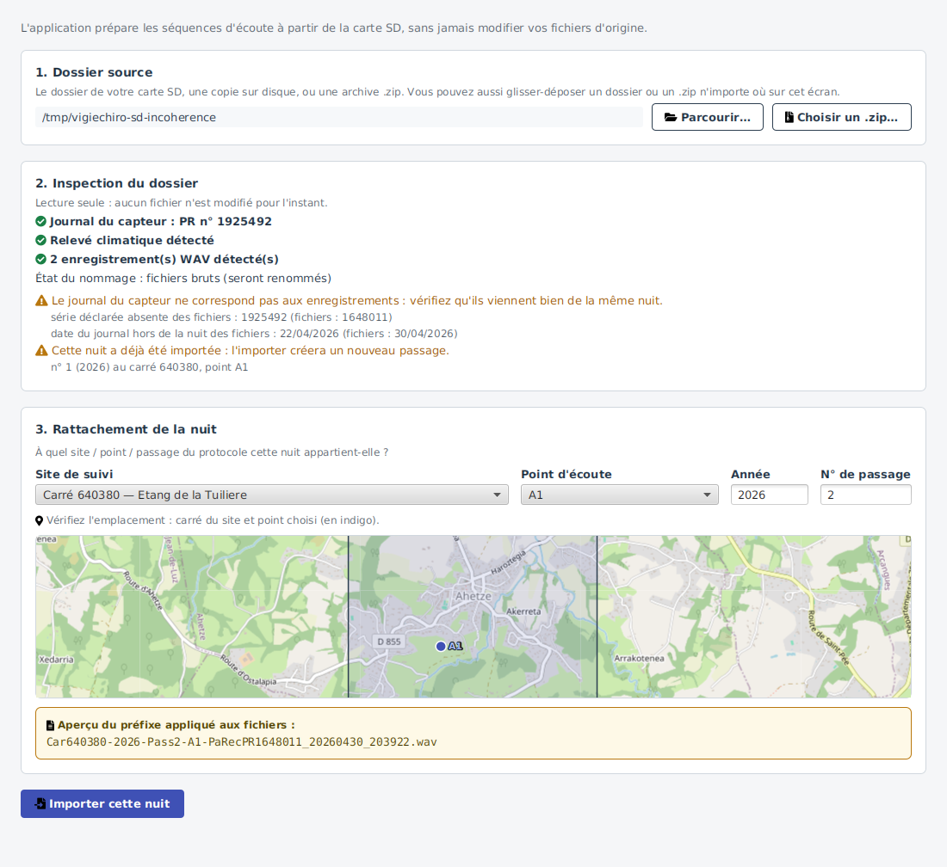Click 'date du journal hors de la nuit' line
This screenshot has width=947, height=867.
254,333
